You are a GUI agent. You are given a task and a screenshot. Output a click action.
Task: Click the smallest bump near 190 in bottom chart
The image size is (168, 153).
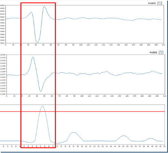pyautogui.click(x=150, y=138)
